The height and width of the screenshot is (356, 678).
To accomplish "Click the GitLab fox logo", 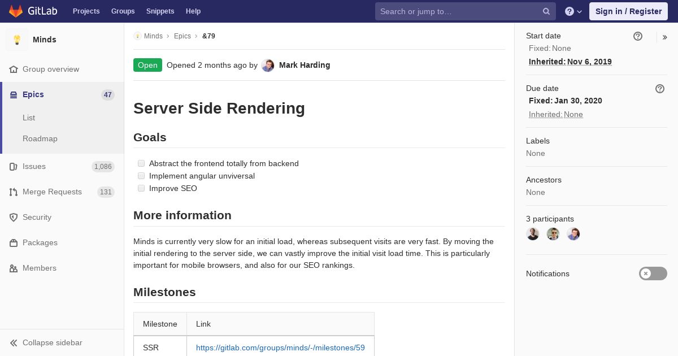I will (x=15, y=11).
